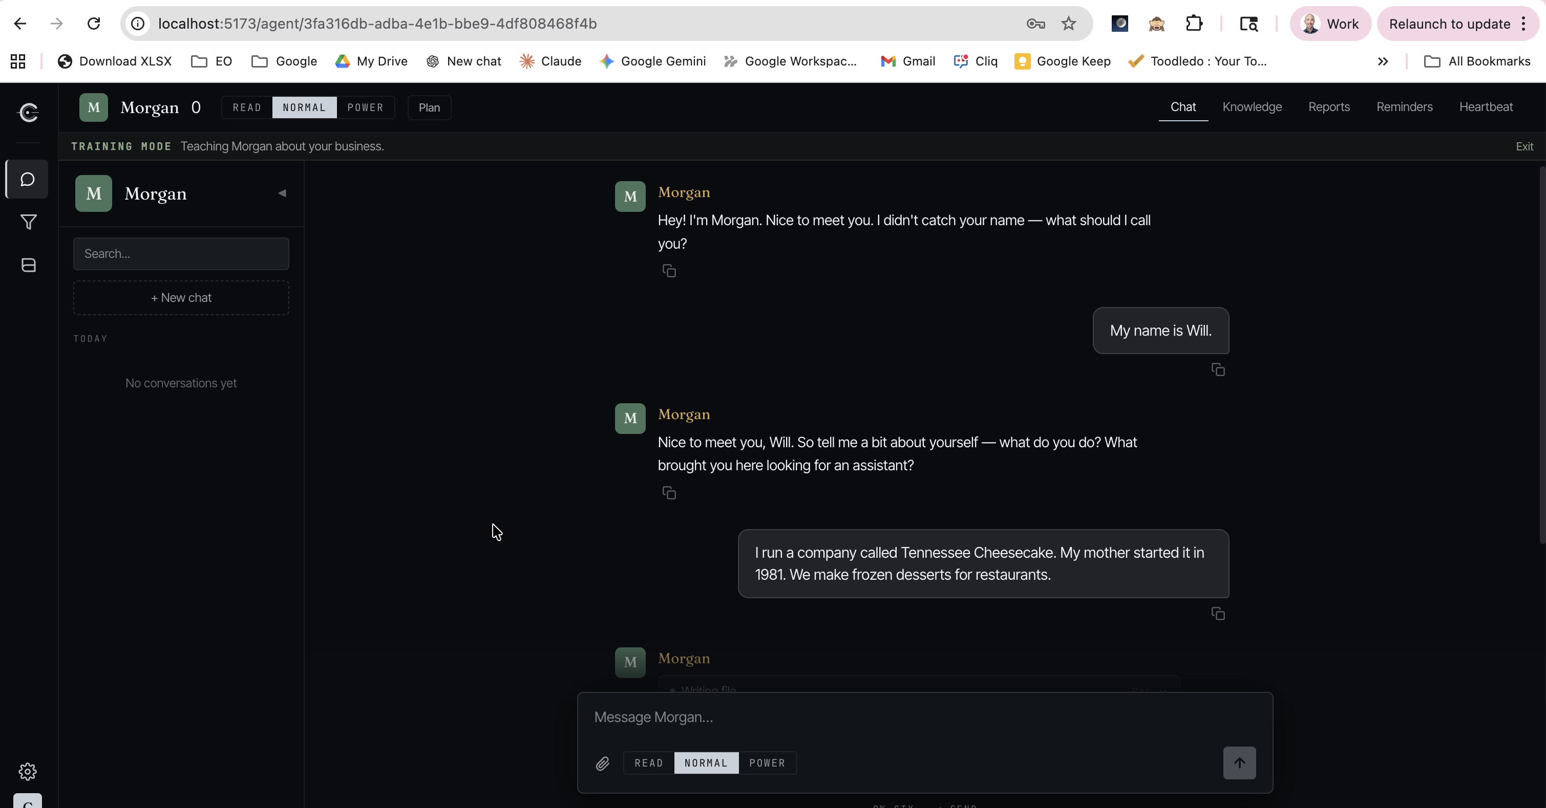
Task: Click the browser address bar URL
Action: (x=377, y=24)
